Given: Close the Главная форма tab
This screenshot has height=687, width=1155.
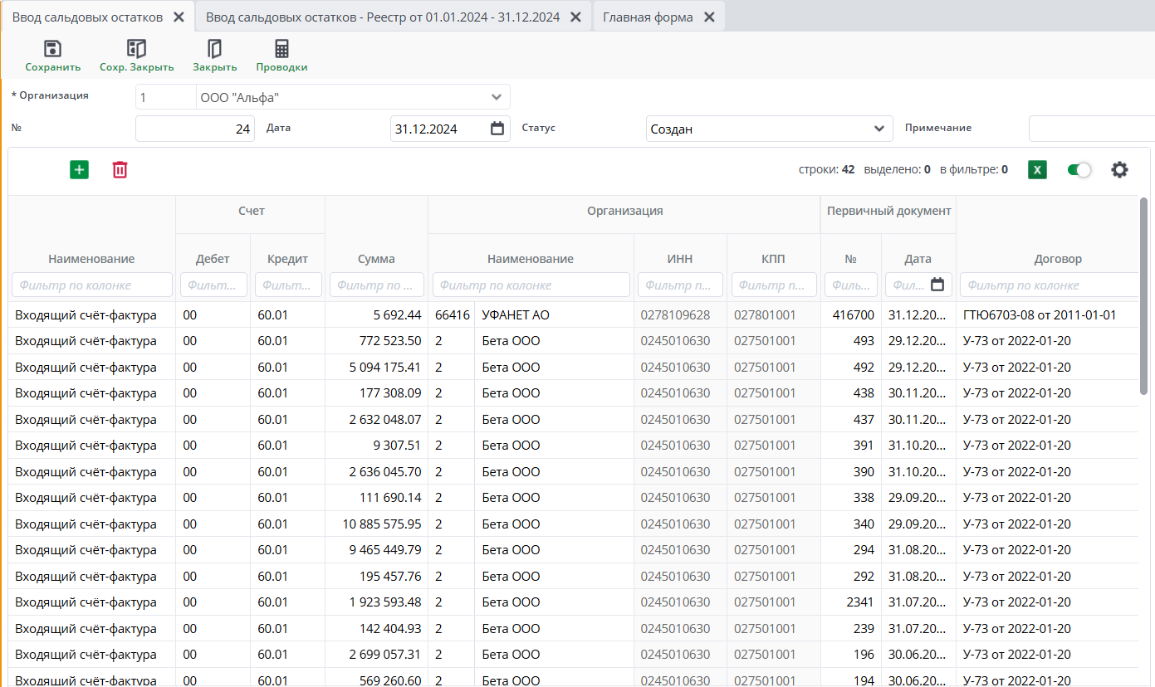Looking at the screenshot, I should point(708,17).
